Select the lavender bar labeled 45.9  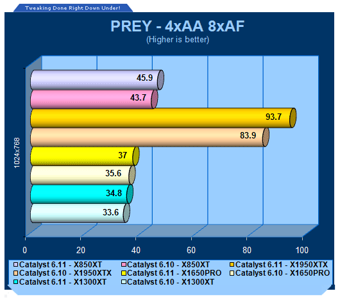[x=97, y=80]
